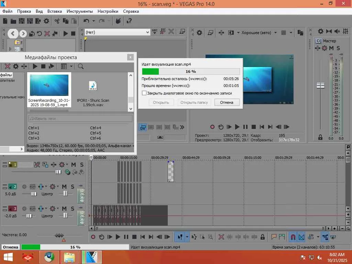Click the record button in video preview
The image size is (352, 264).
212,127
